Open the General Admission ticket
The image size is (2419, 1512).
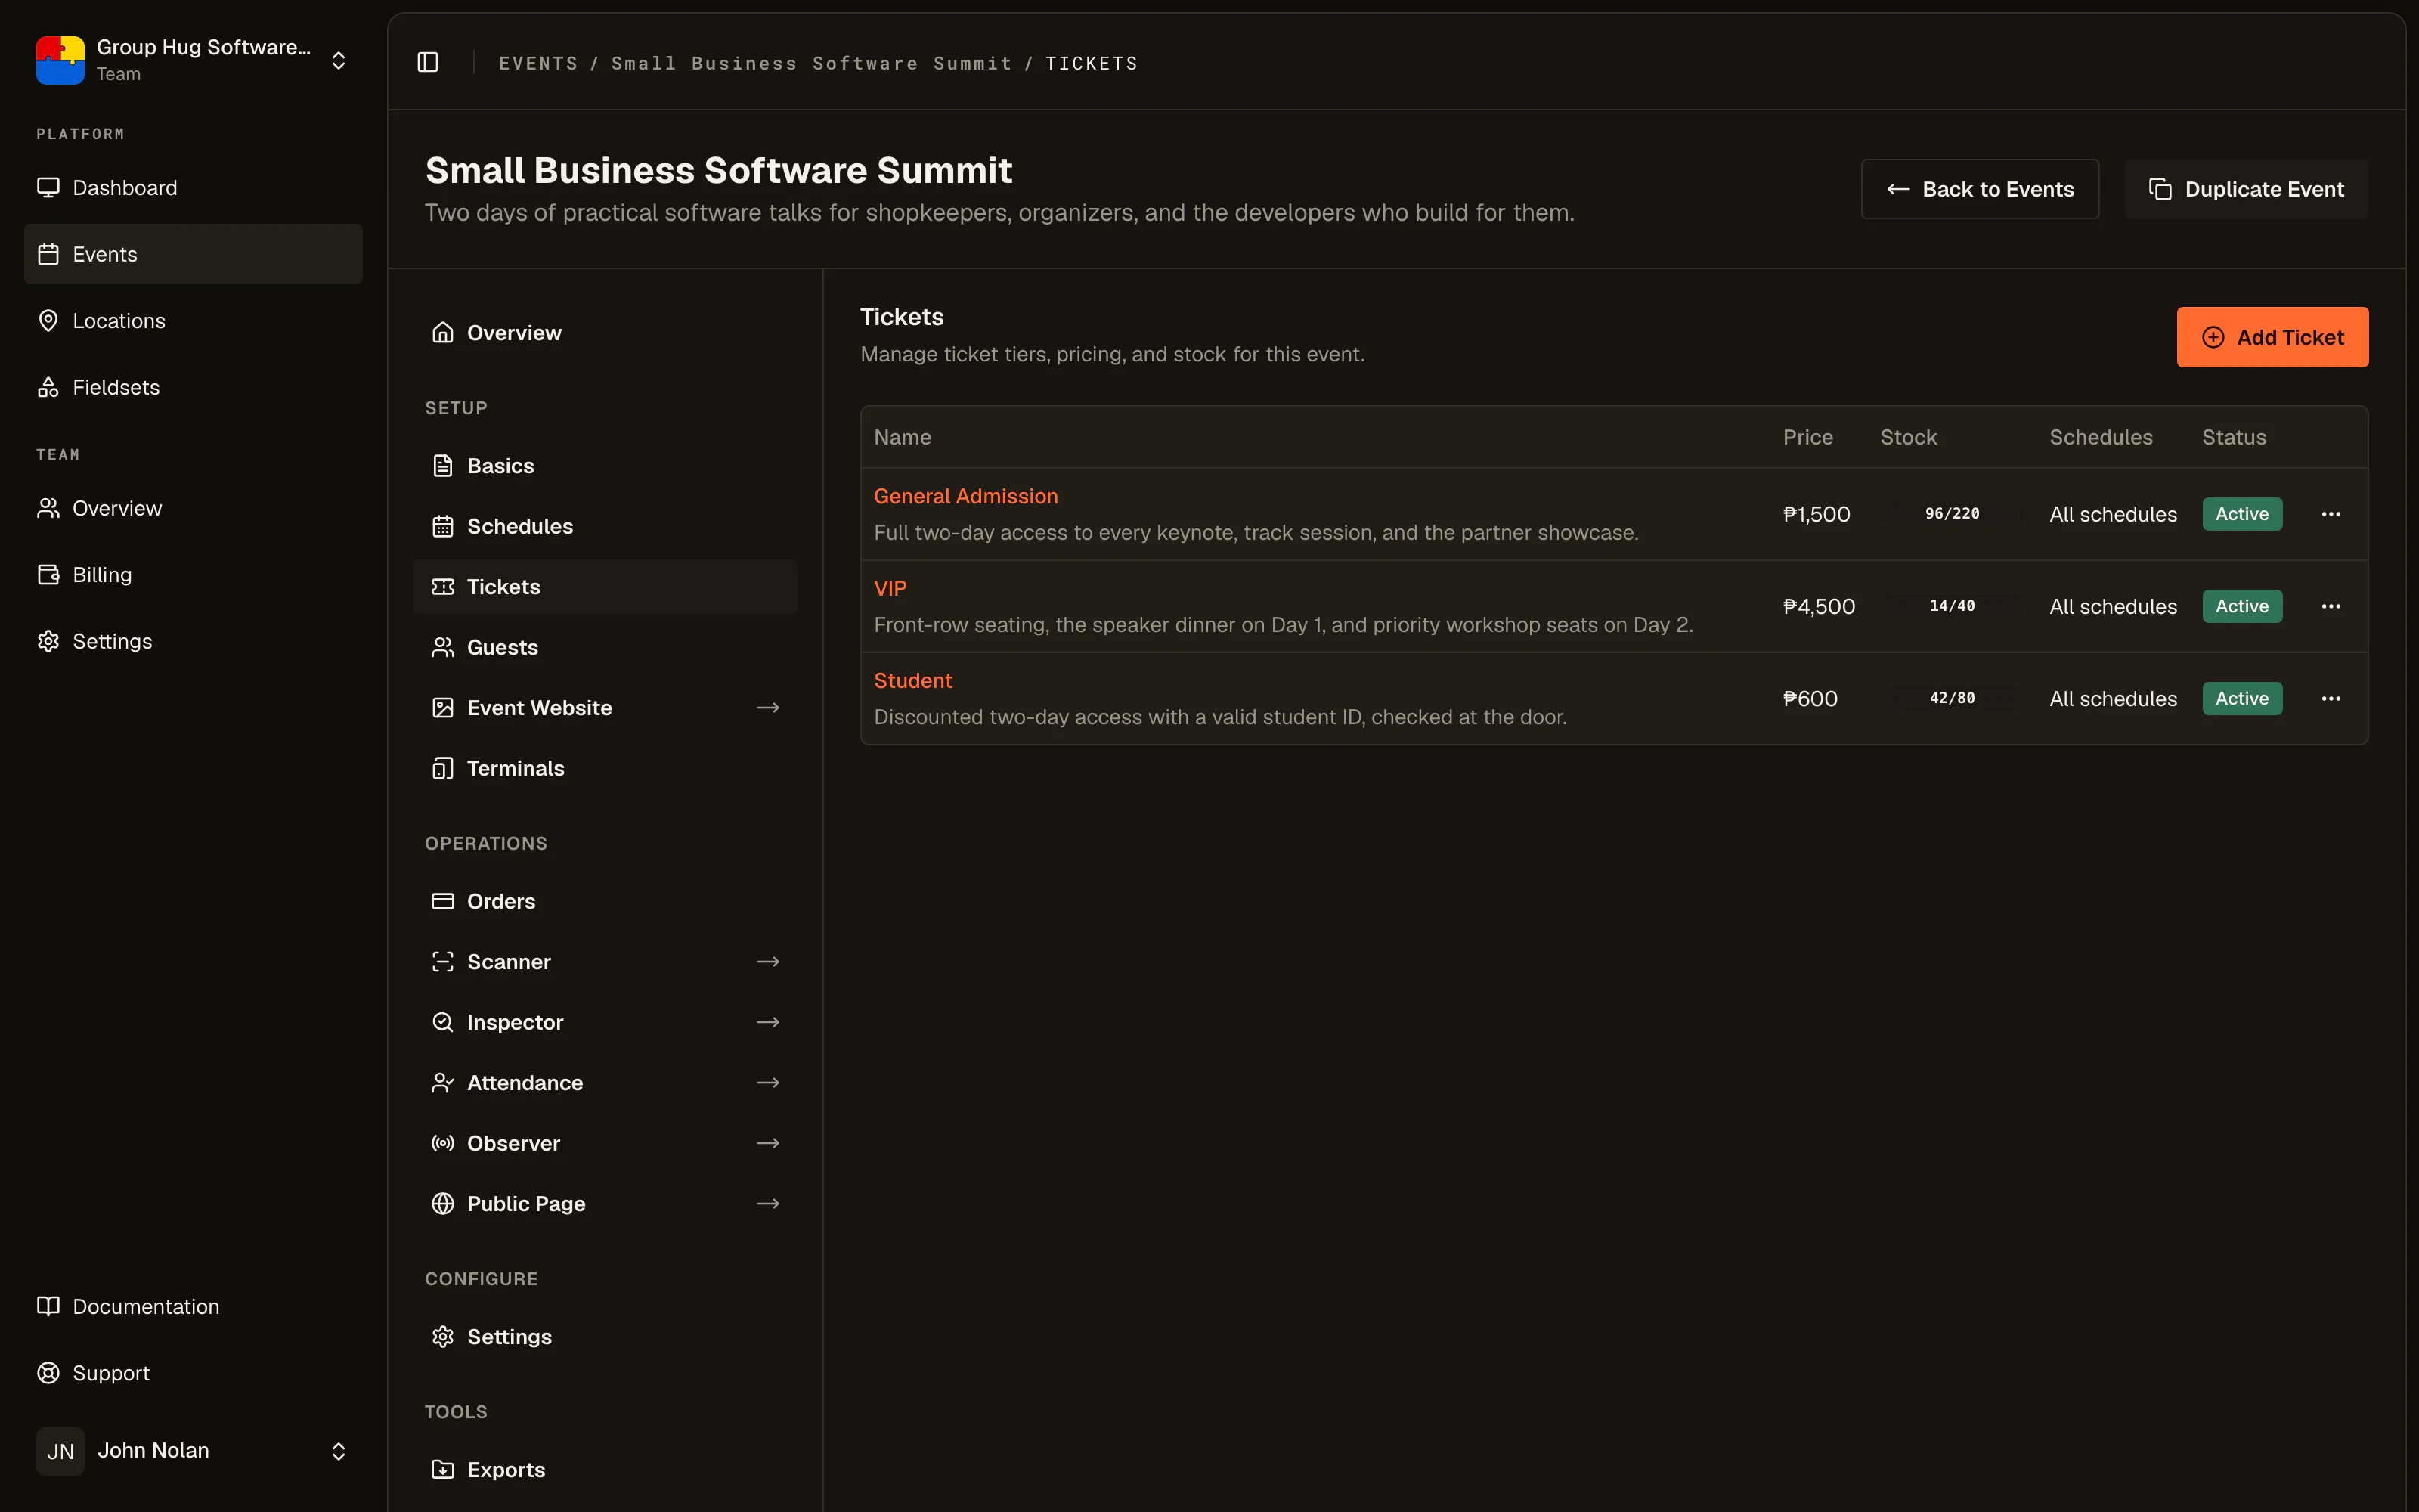(x=965, y=496)
